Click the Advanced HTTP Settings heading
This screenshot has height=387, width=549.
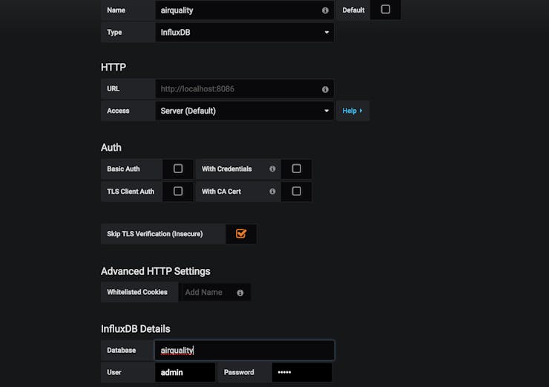coord(156,271)
